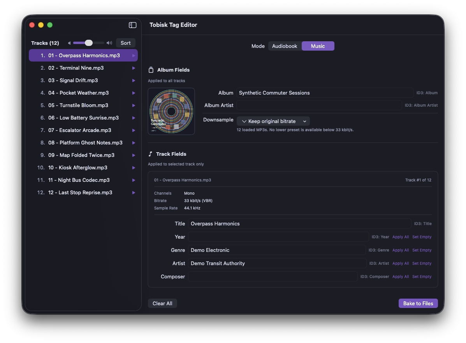Play track 03 - Signal Drift.mp3

tap(134, 81)
